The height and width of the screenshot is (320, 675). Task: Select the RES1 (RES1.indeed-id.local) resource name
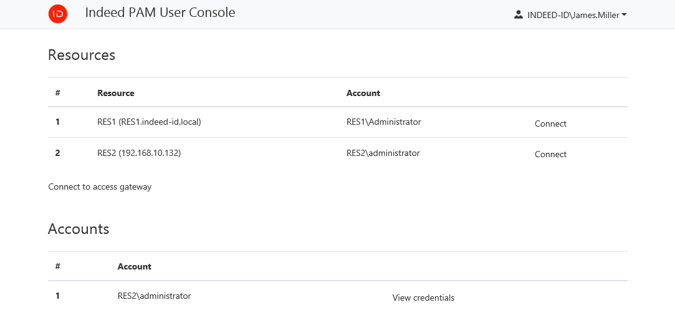[x=149, y=122]
